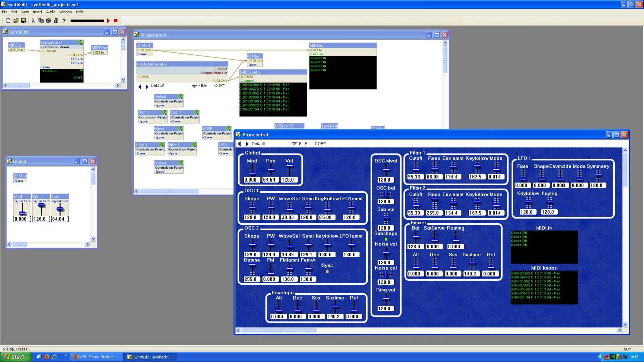Click the OSC 2 Detune slider
The height and width of the screenshot is (362, 644).
coord(252,269)
